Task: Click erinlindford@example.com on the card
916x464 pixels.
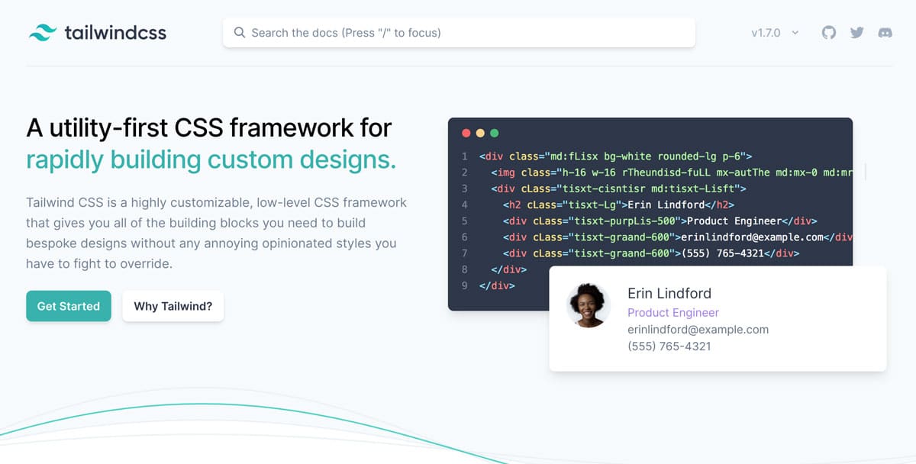Action: point(698,330)
